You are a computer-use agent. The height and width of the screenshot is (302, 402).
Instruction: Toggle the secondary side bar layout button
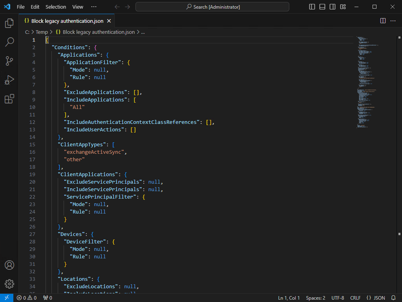pyautogui.click(x=333, y=7)
